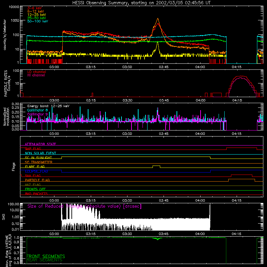
Task: Click 04:15 tick label under particle rates panel
Action: (237, 100)
